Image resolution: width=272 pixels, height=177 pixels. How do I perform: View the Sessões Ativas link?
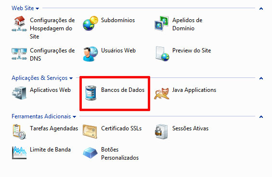point(190,128)
